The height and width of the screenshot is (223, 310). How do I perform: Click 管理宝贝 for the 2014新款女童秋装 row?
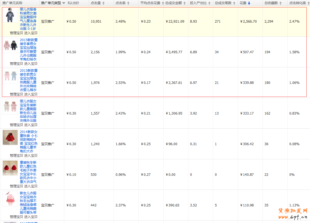(x=16, y=155)
